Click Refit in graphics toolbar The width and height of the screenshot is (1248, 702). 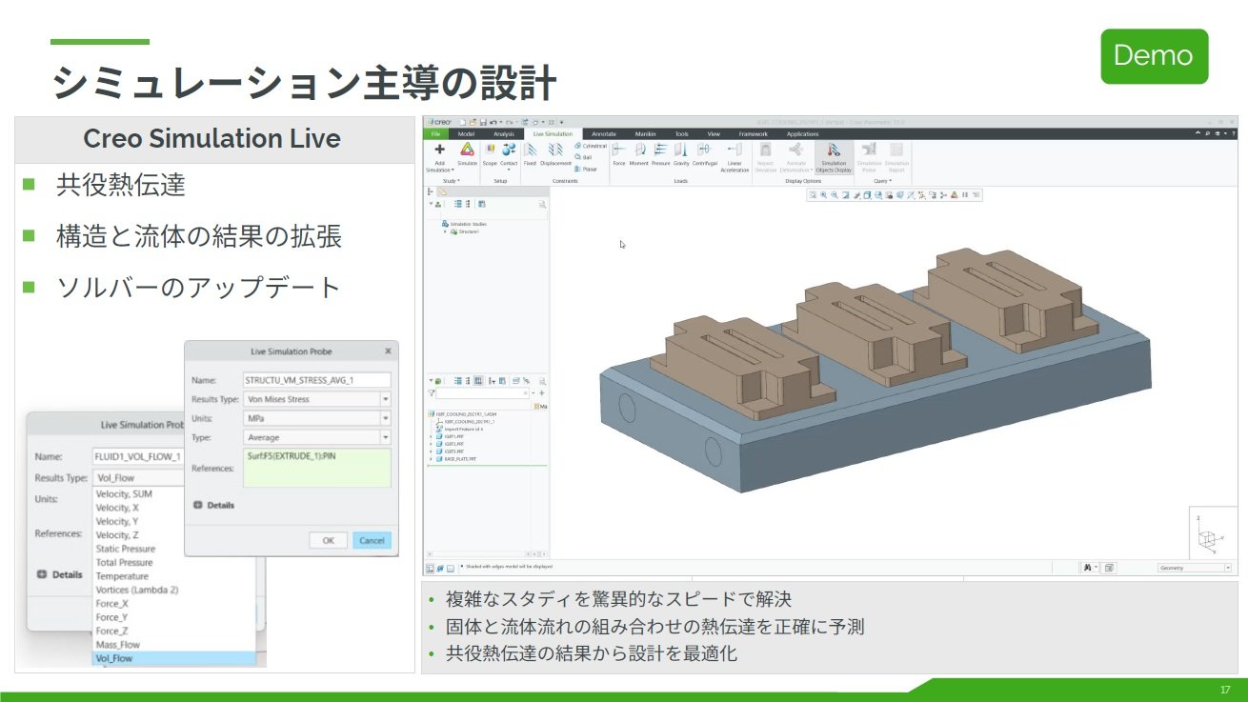pos(813,195)
